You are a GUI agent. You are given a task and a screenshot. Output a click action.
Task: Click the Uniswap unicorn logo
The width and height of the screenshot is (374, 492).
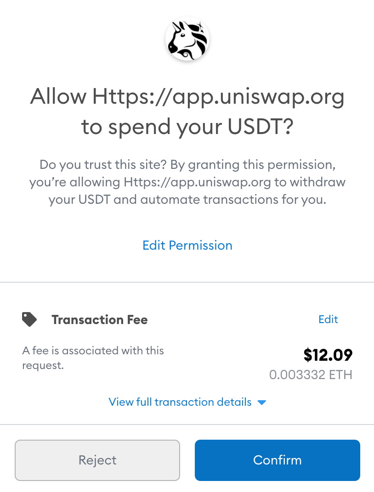(187, 39)
